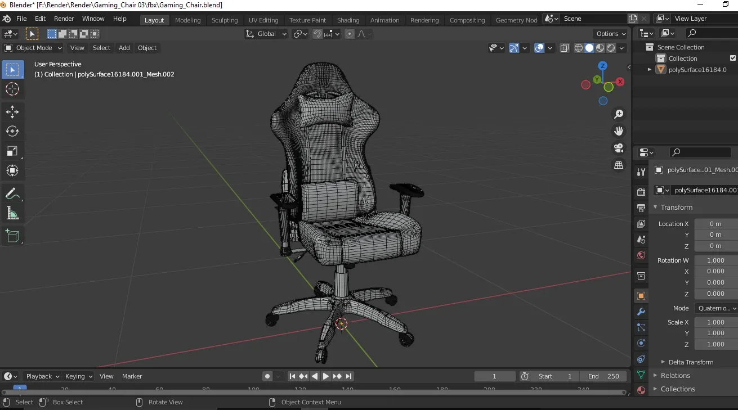738x410 pixels.
Task: Click the pan view hand icon
Action: 619,131
